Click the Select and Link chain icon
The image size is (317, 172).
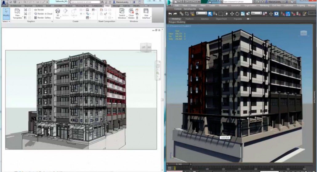tap(182, 14)
